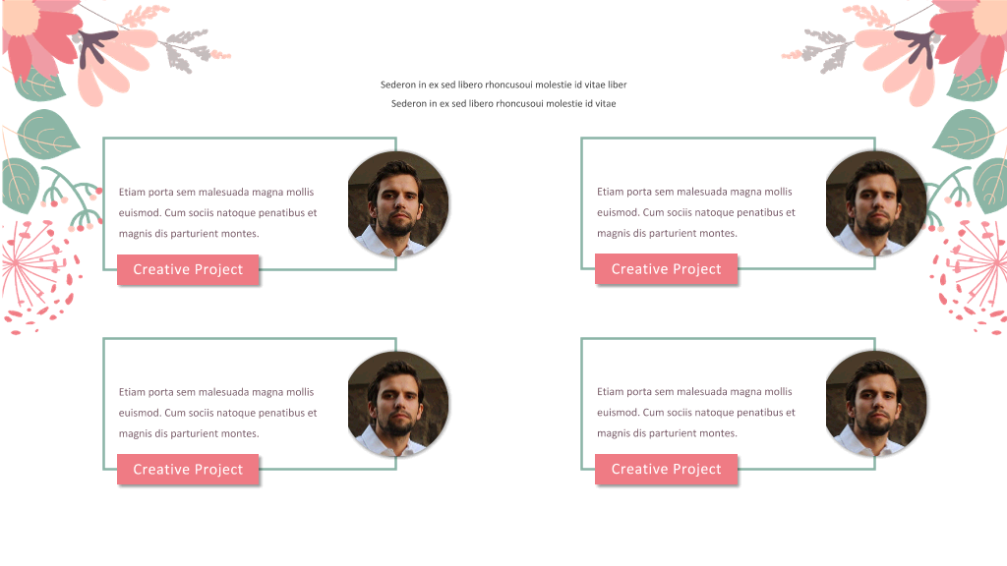Select the 'Etiam porta sem' paragraph in lower-right card
The height and width of the screenshot is (566, 1007).
(696, 413)
